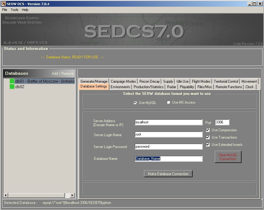
Task: Click the green status icon for db01
Action: (12, 81)
